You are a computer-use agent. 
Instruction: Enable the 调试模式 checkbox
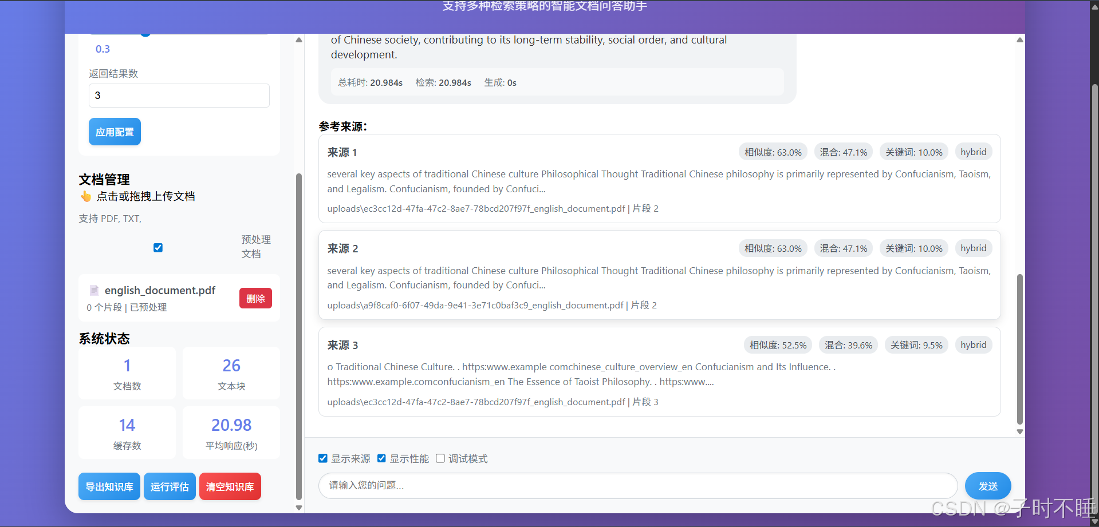point(440,458)
